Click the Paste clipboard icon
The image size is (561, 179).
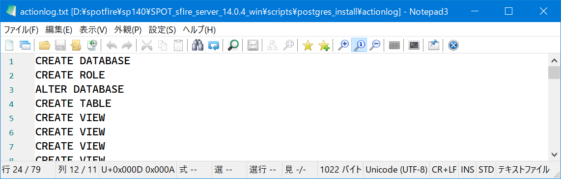[x=178, y=46]
